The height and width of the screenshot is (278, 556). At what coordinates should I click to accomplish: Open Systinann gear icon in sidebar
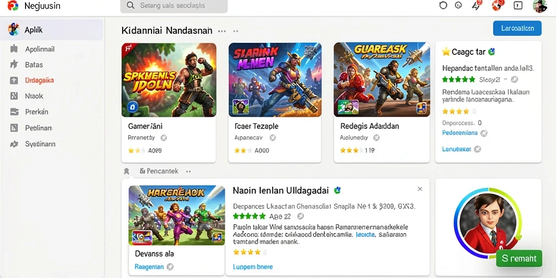14,144
